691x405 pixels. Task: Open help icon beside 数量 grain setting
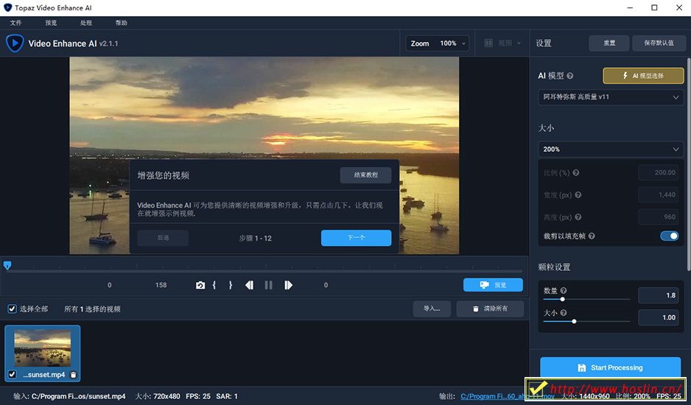point(564,290)
